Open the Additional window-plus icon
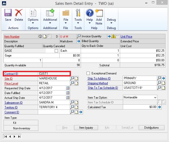169x142 pixels. click(x=50, y=13)
